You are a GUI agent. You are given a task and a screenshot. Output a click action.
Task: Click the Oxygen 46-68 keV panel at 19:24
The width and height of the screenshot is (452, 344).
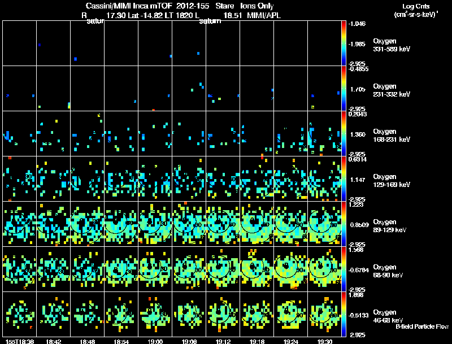coord(290,314)
